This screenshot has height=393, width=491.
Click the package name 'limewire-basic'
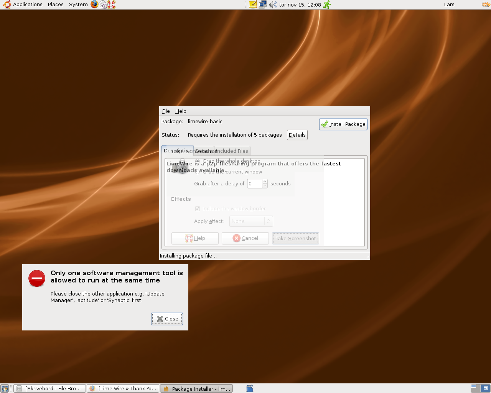(205, 122)
